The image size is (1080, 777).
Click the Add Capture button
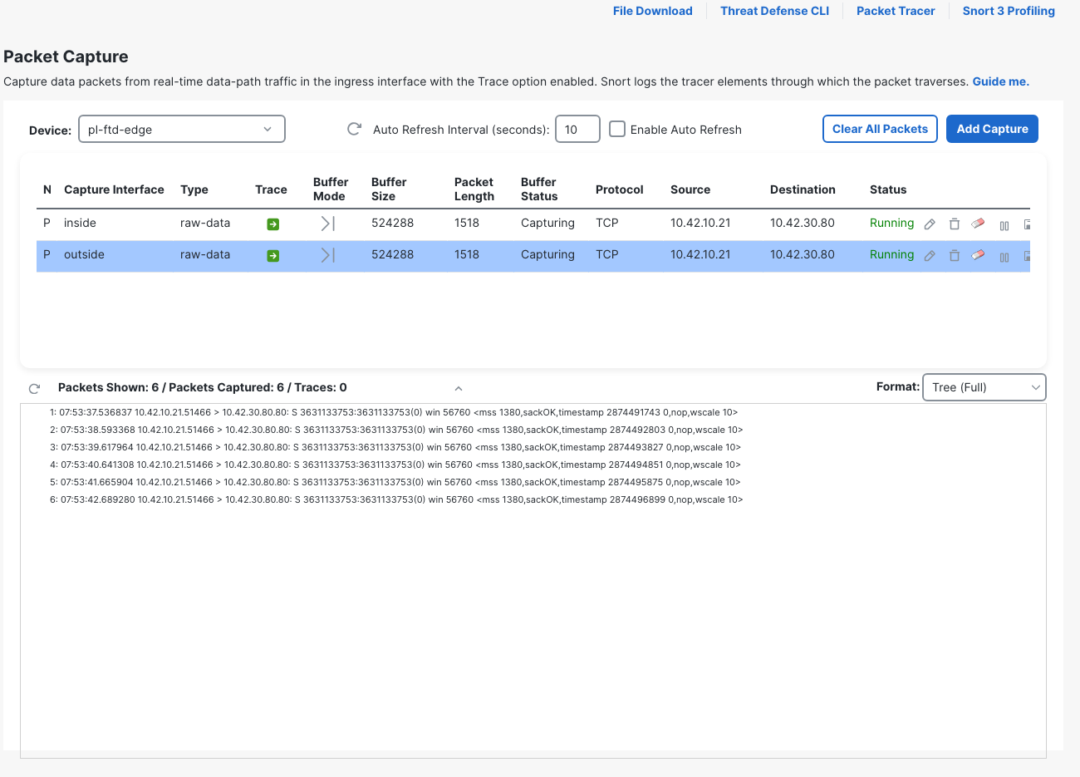coord(992,129)
